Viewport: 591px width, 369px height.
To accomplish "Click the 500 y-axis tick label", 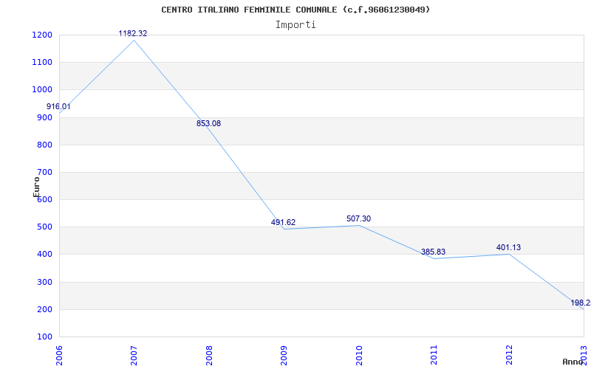I will click(44, 227).
